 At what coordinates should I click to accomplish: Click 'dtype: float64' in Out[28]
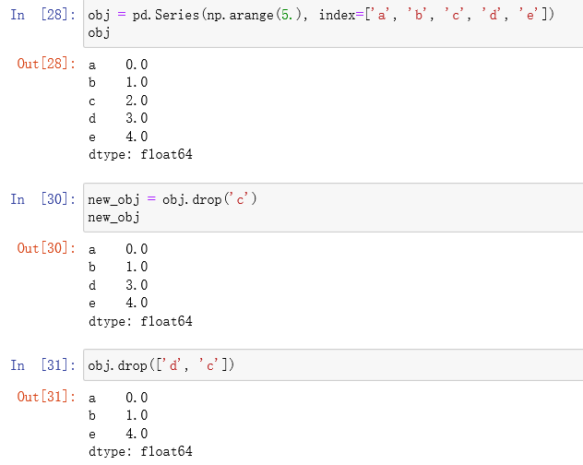click(x=140, y=154)
